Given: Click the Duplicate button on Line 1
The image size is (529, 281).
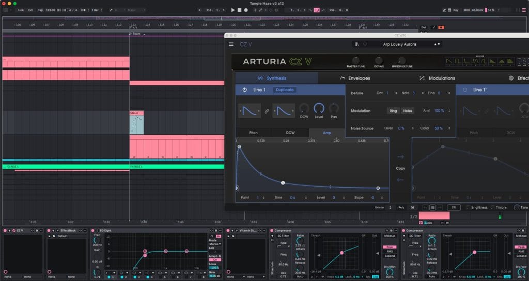Looking at the screenshot, I should [285, 90].
